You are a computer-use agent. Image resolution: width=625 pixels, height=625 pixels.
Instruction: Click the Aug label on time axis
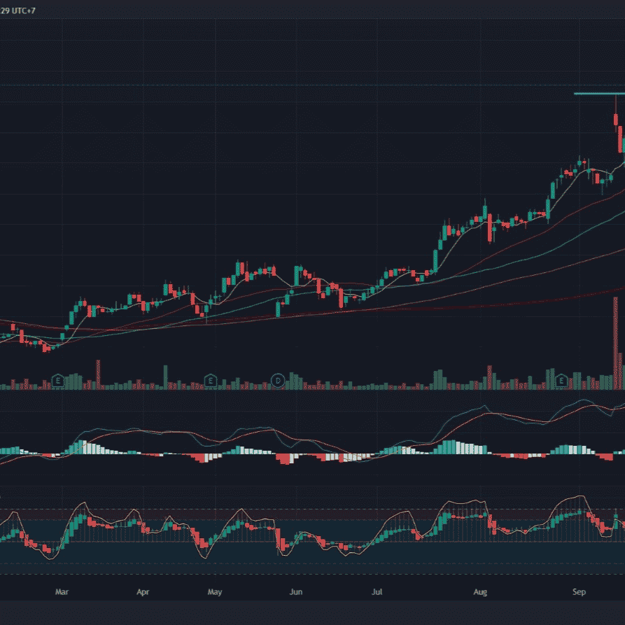pos(480,592)
